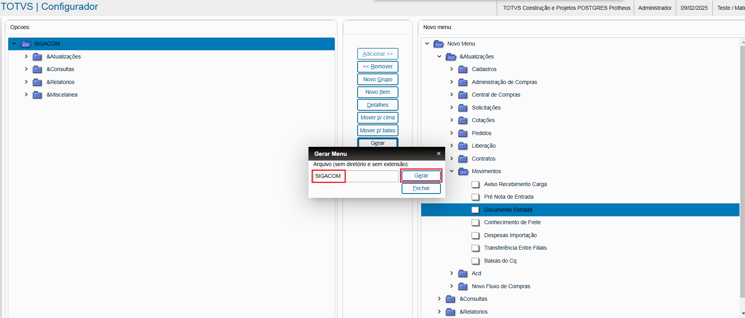This screenshot has width=745, height=318.
Task: Close the Gerar Menu dialog with X
Action: pos(439,154)
